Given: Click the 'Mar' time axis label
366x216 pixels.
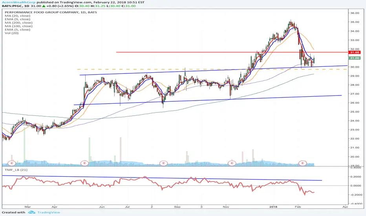Looking at the screenshot, I should click(27, 207).
